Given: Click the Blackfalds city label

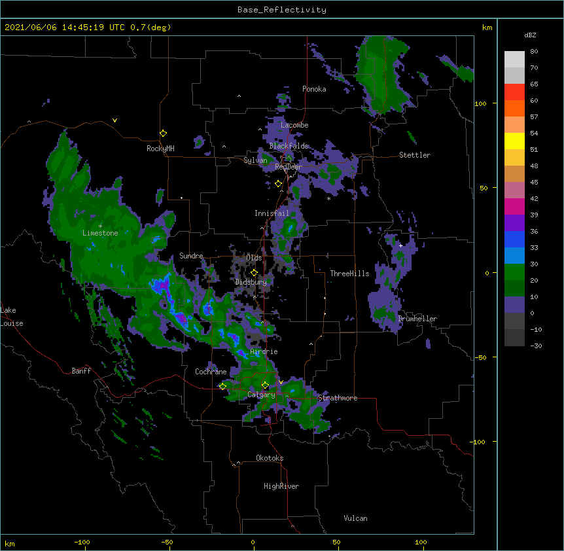Looking at the screenshot, I should tap(289, 146).
